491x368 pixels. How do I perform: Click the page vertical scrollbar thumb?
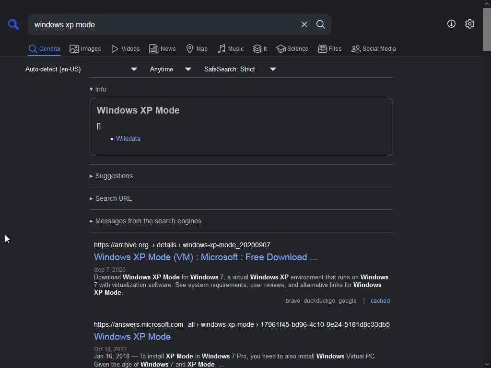click(487, 29)
